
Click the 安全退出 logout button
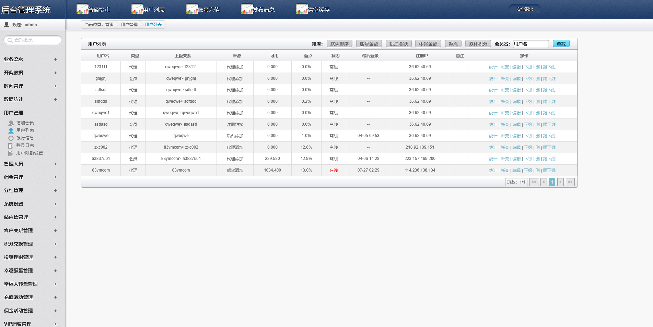(x=525, y=9)
